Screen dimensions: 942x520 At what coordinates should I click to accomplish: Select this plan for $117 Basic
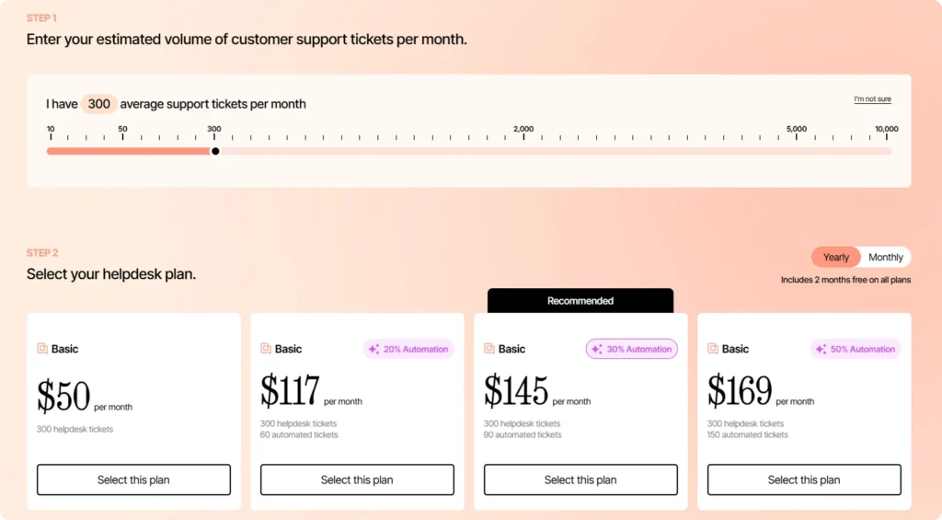(x=357, y=480)
